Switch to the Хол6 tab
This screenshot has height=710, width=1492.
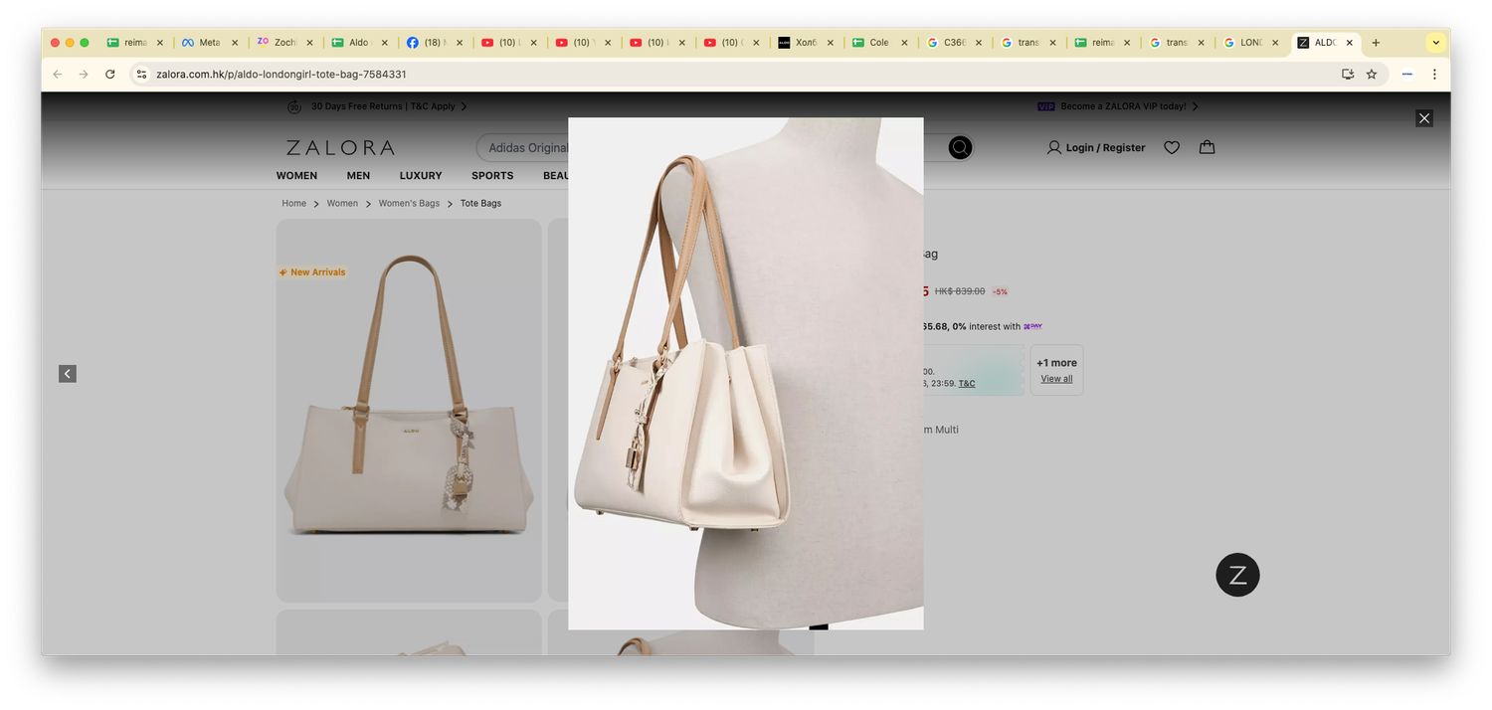805,43
